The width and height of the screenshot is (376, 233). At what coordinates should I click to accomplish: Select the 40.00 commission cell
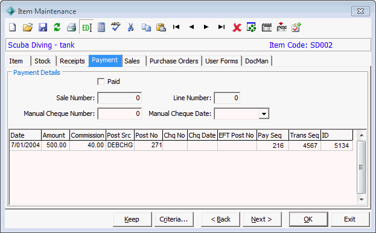(88, 145)
